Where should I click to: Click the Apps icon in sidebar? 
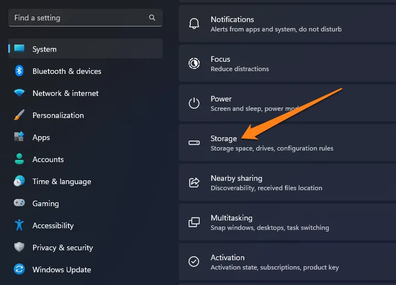point(19,137)
